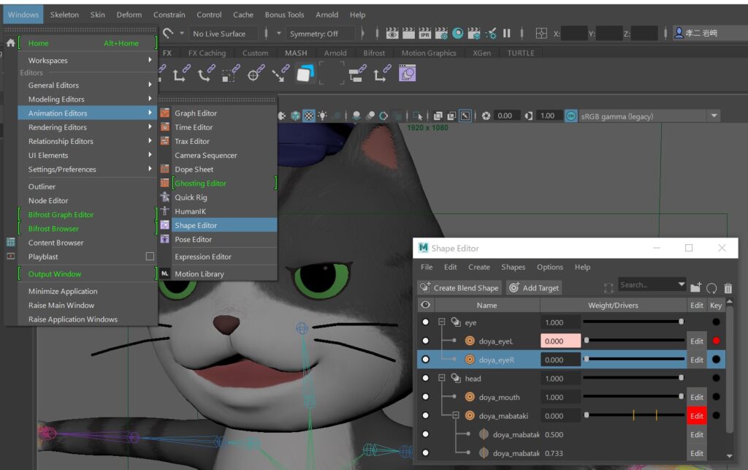Expand the Rendering Editors submenu

(88, 127)
